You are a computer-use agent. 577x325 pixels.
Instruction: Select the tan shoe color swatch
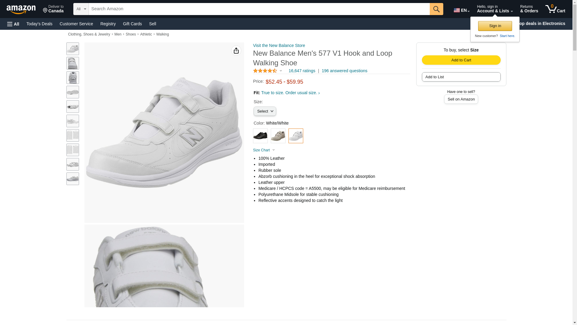[278, 136]
